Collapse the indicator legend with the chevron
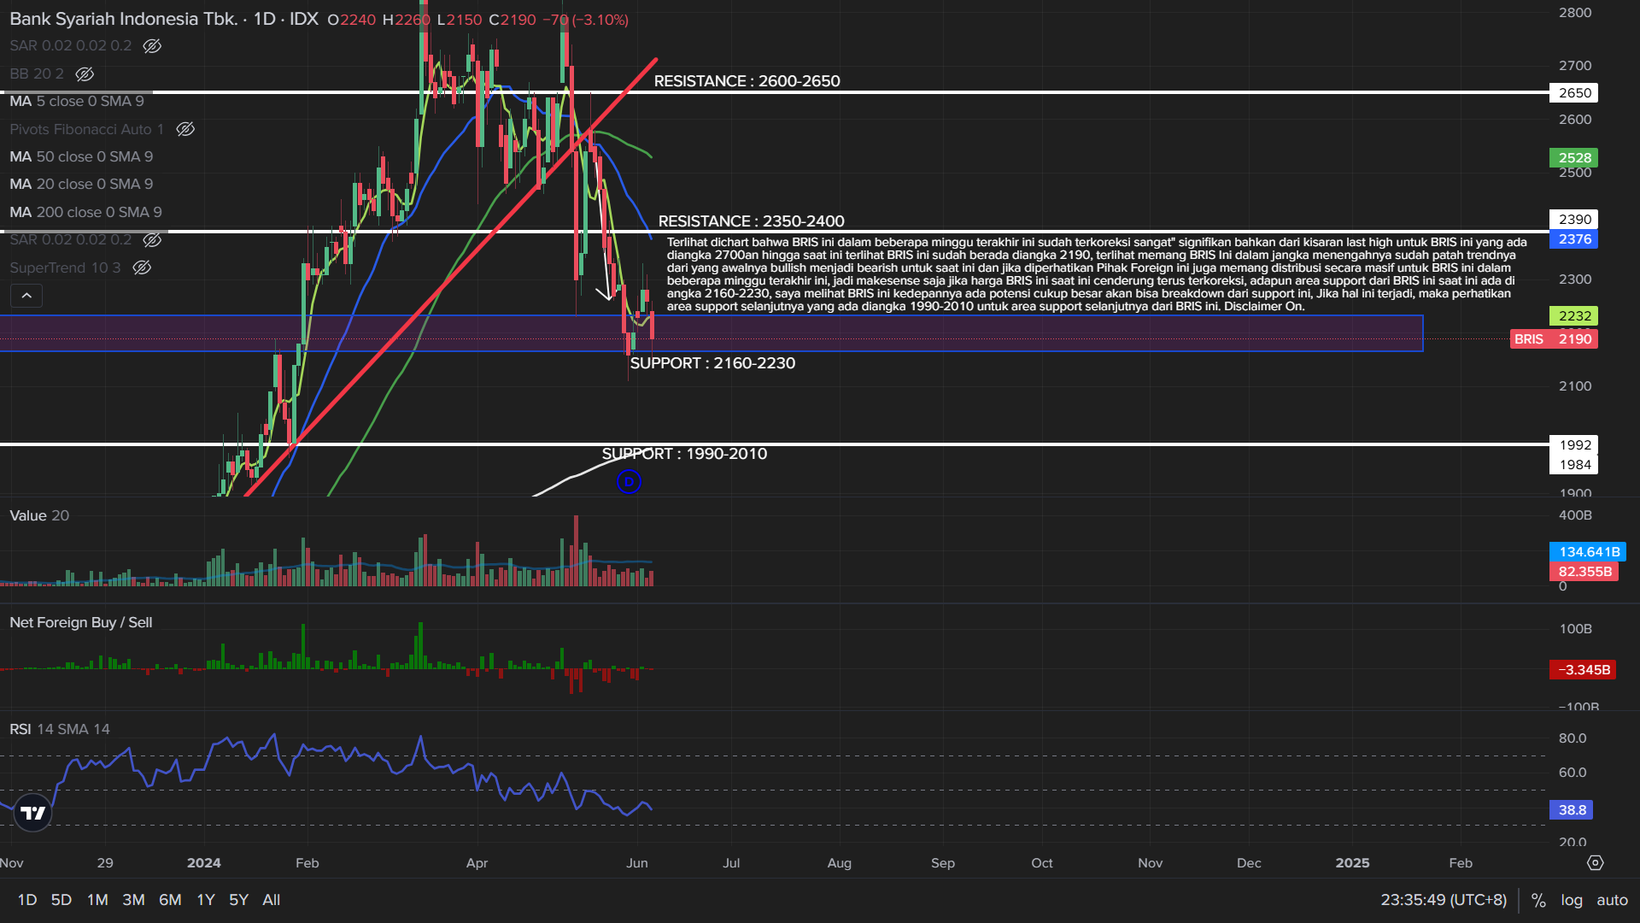This screenshot has height=923, width=1640. pyautogui.click(x=26, y=296)
